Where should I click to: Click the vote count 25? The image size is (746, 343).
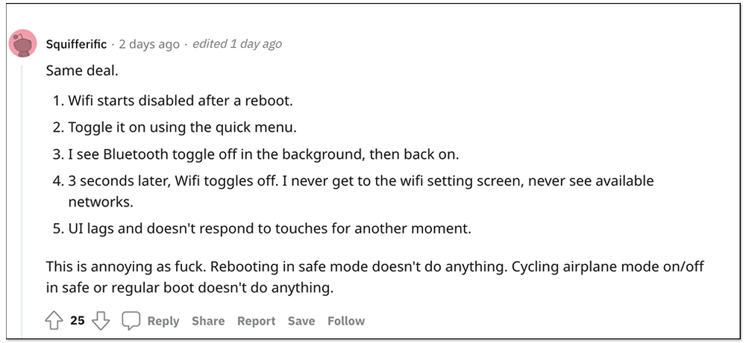tap(78, 321)
